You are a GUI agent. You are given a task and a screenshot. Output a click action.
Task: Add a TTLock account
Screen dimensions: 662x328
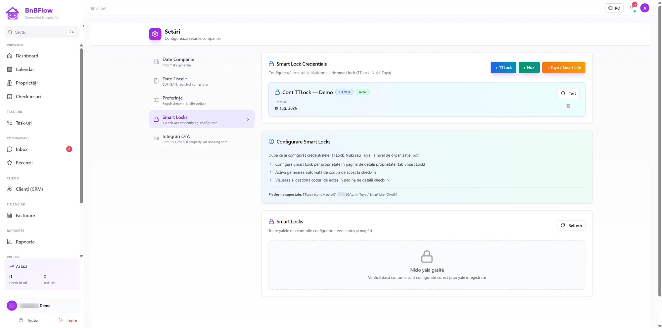503,67
